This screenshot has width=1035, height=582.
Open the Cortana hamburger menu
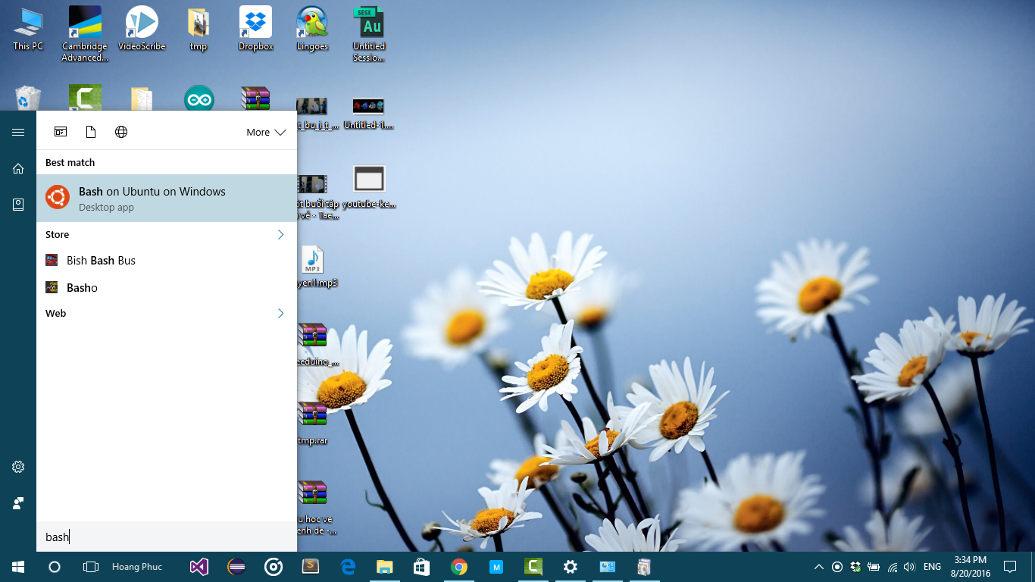(18, 132)
